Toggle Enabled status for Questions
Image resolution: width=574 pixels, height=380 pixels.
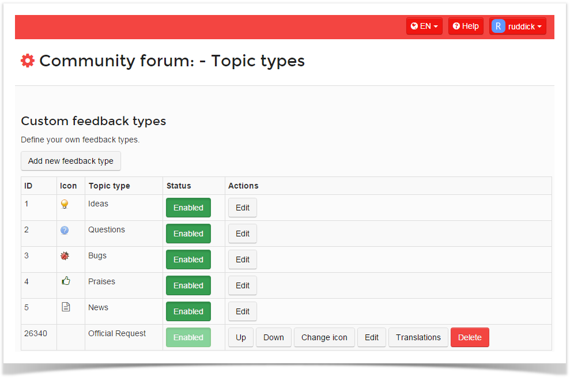[188, 234]
